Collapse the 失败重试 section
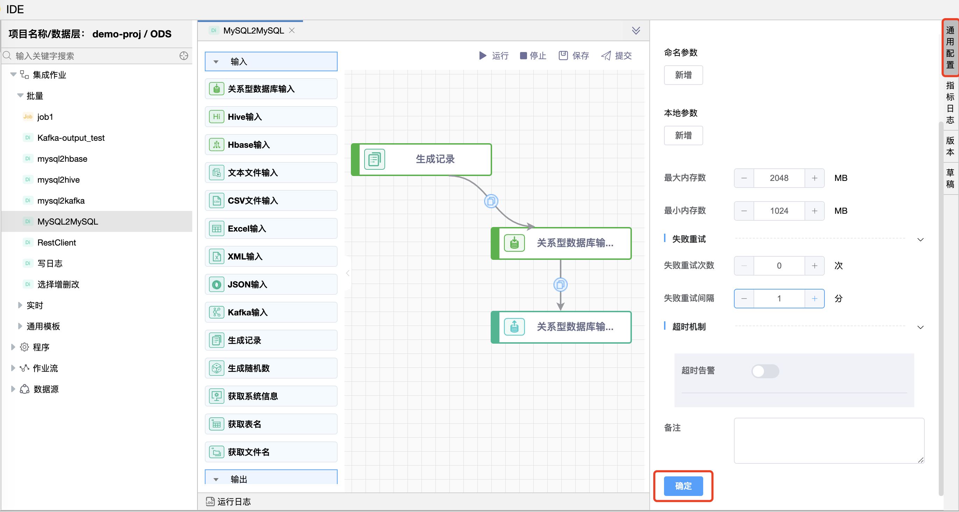Image resolution: width=959 pixels, height=512 pixels. pyautogui.click(x=921, y=240)
